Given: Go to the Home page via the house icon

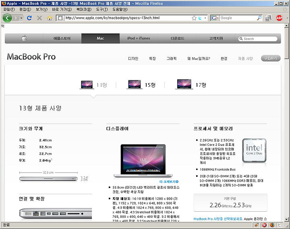Looking at the screenshot, I should 50,18.
